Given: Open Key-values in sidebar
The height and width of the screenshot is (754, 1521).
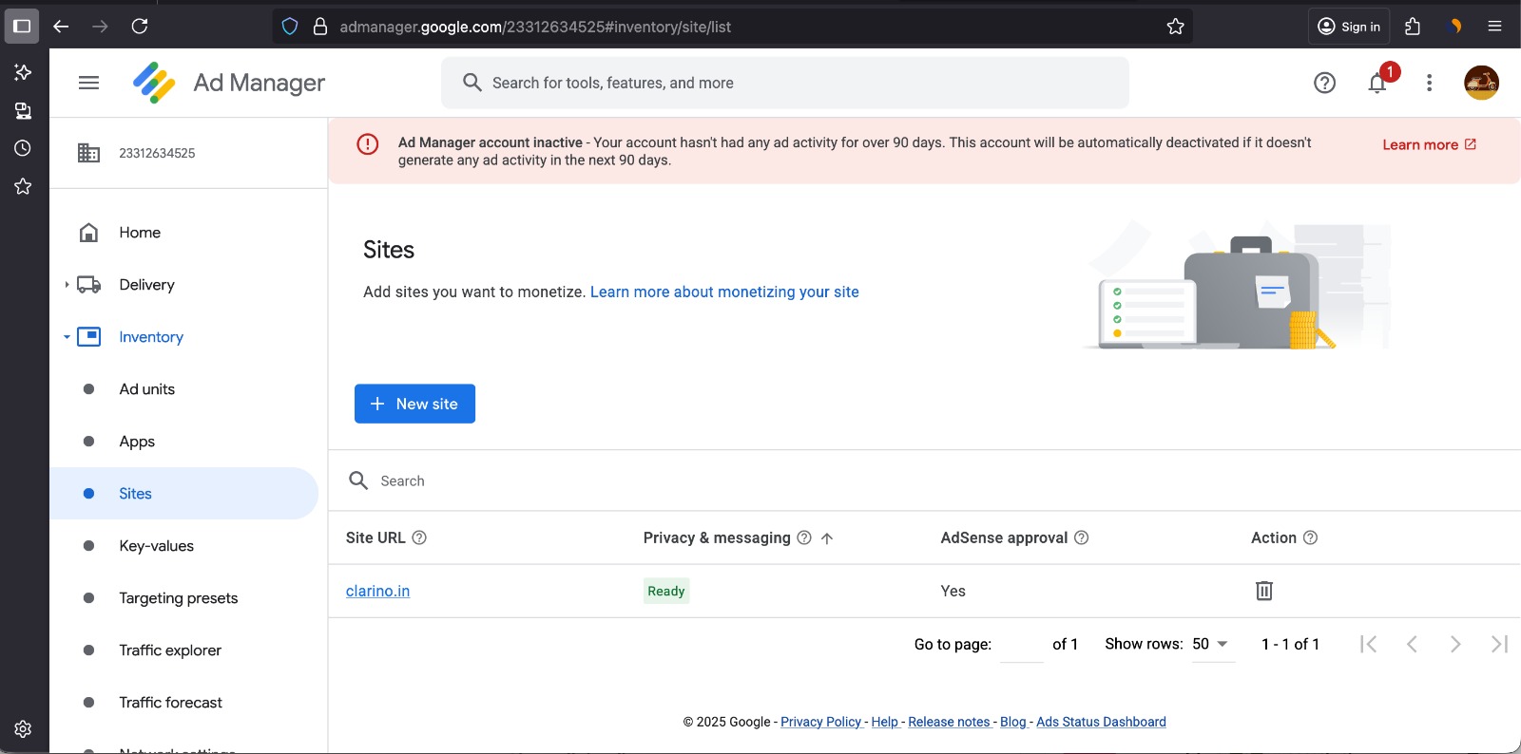Looking at the screenshot, I should pyautogui.click(x=156, y=546).
